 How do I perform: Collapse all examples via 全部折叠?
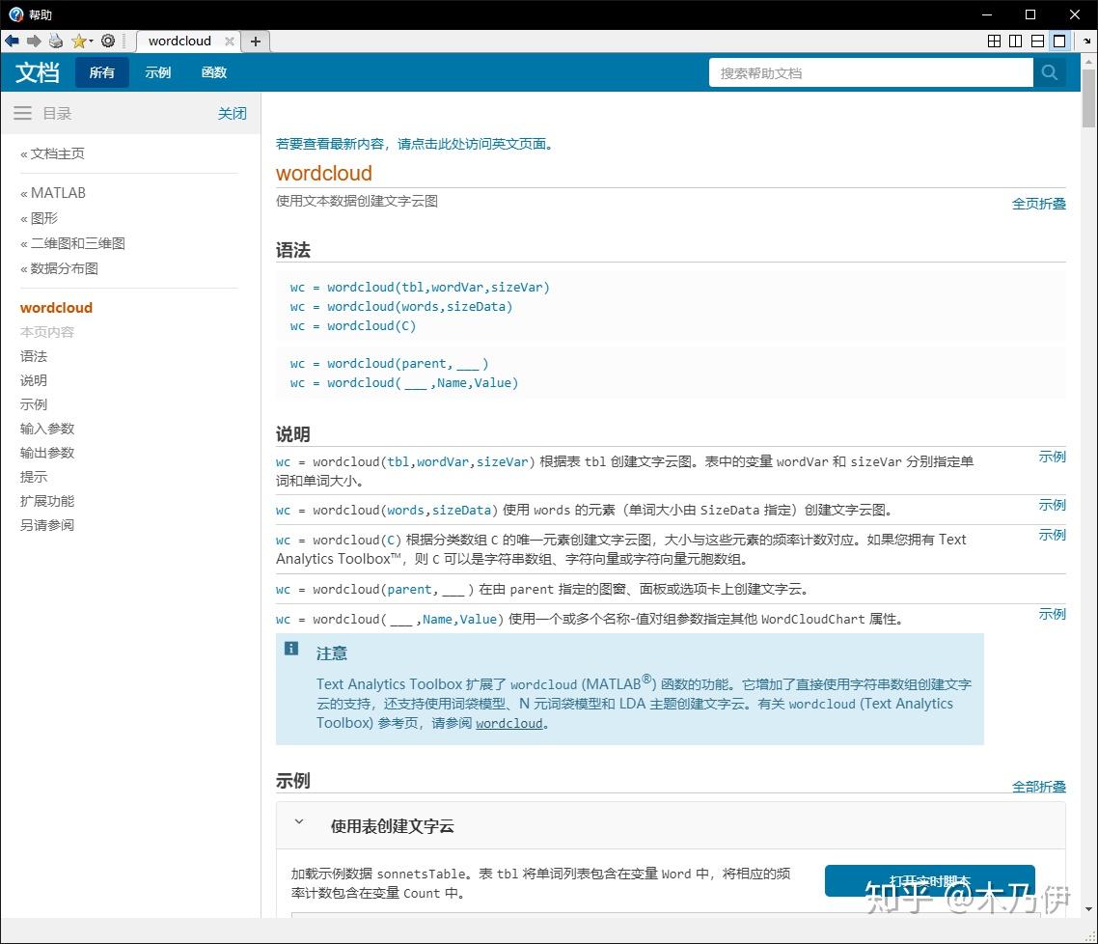pos(1038,787)
